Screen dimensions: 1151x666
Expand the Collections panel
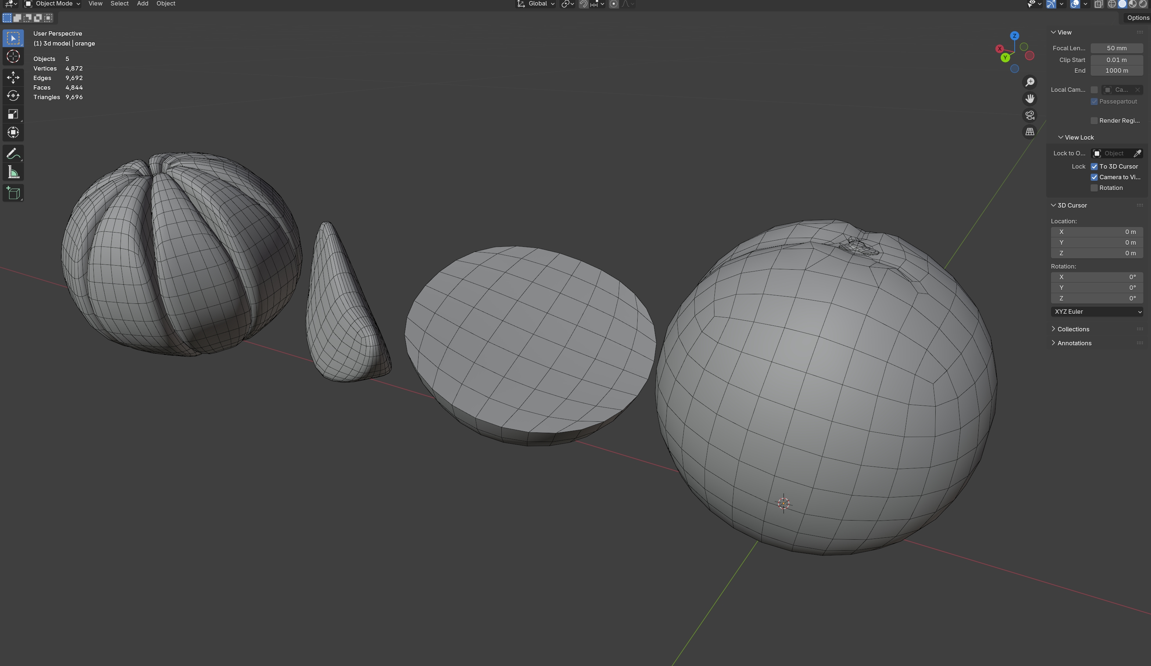tap(1073, 329)
